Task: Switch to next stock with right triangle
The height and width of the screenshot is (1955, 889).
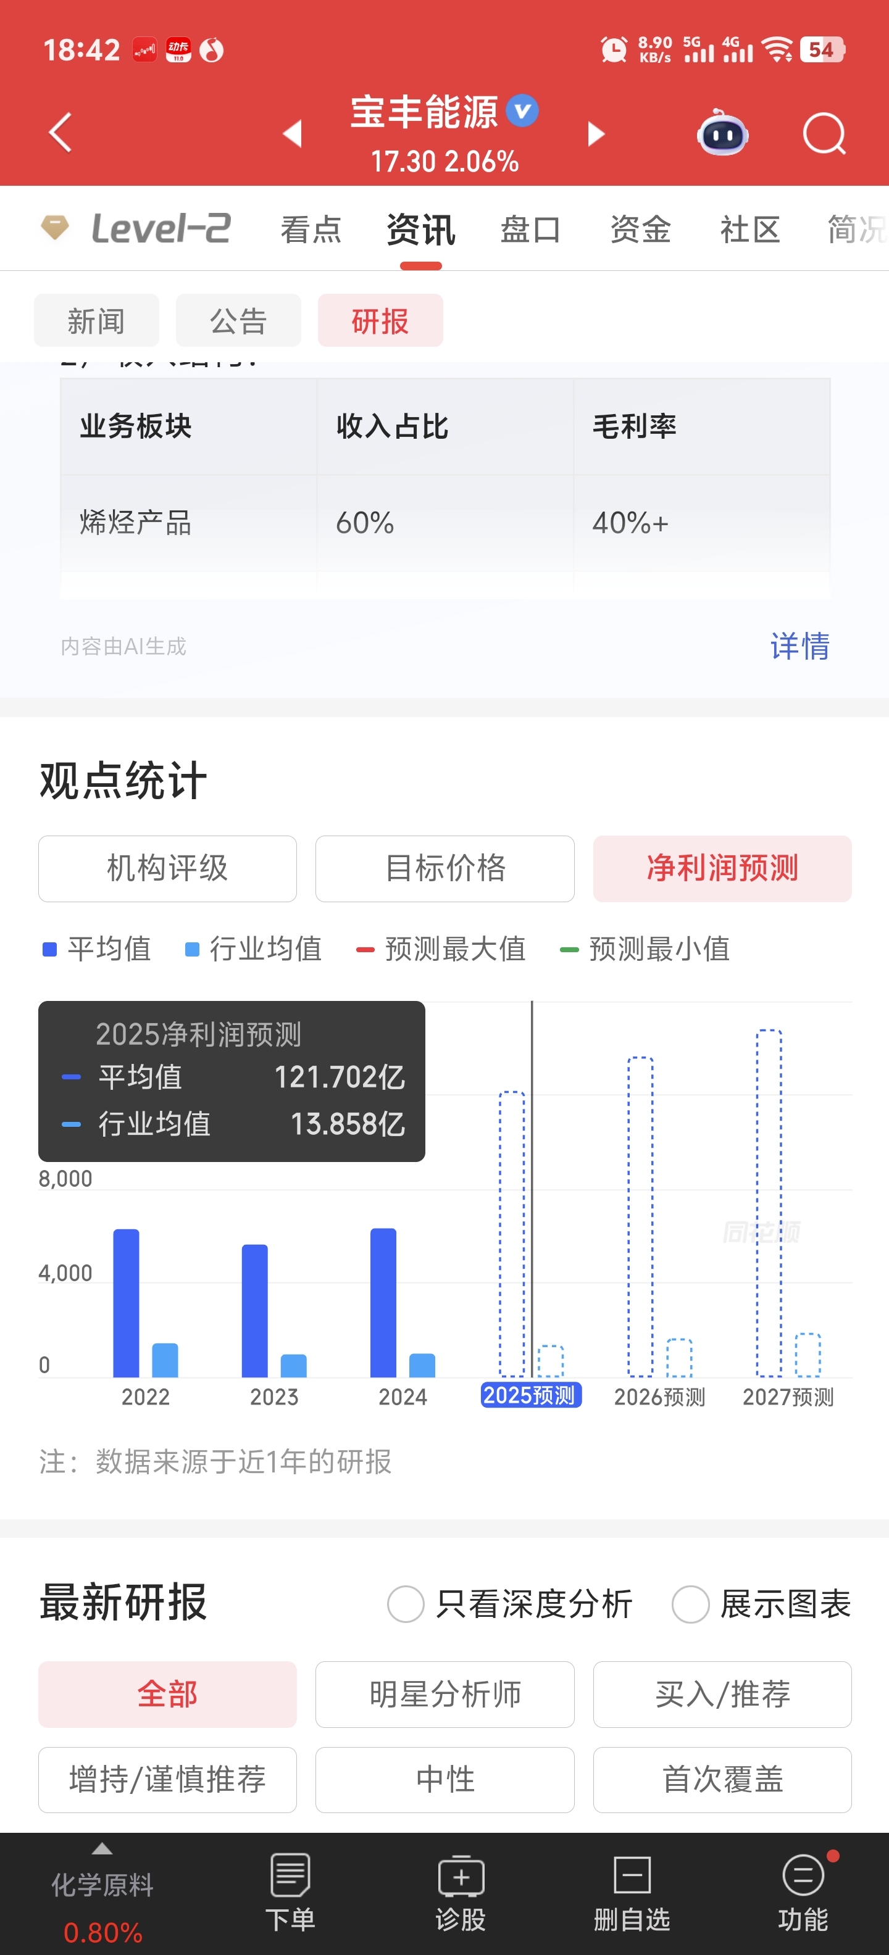Action: point(596,133)
